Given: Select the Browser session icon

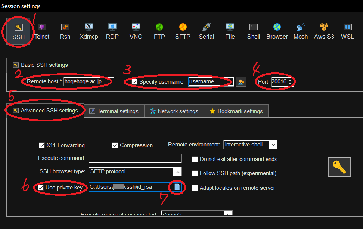Looking at the screenshot, I should click(277, 31).
